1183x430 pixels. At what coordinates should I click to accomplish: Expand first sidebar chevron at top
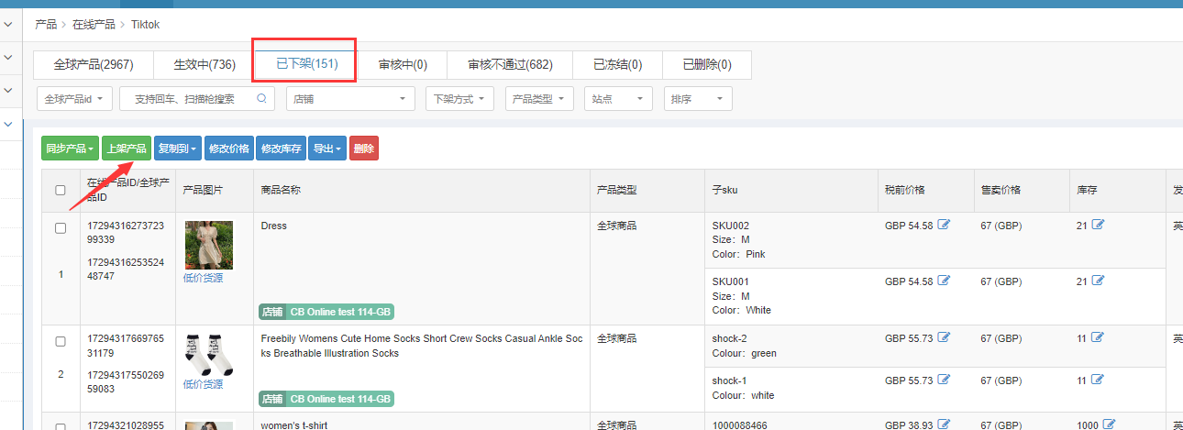pos(8,24)
